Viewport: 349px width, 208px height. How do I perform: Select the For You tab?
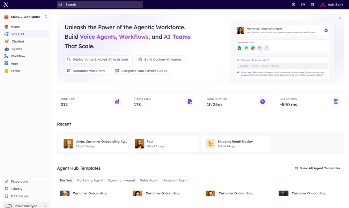pos(66,180)
